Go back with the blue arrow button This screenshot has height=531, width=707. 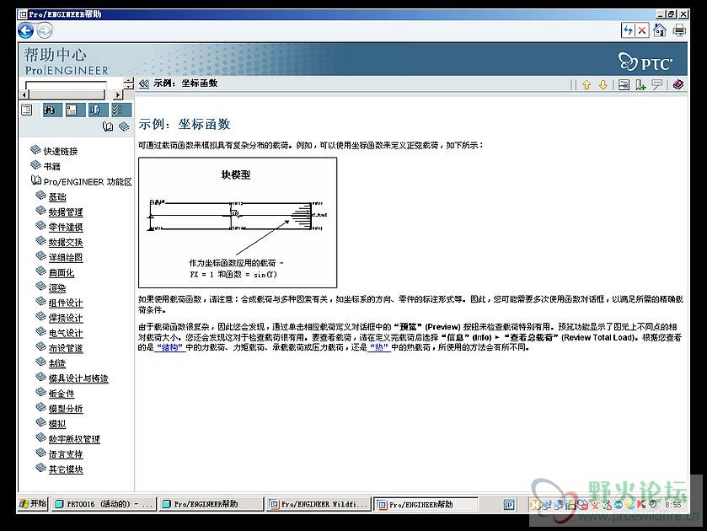(x=25, y=30)
